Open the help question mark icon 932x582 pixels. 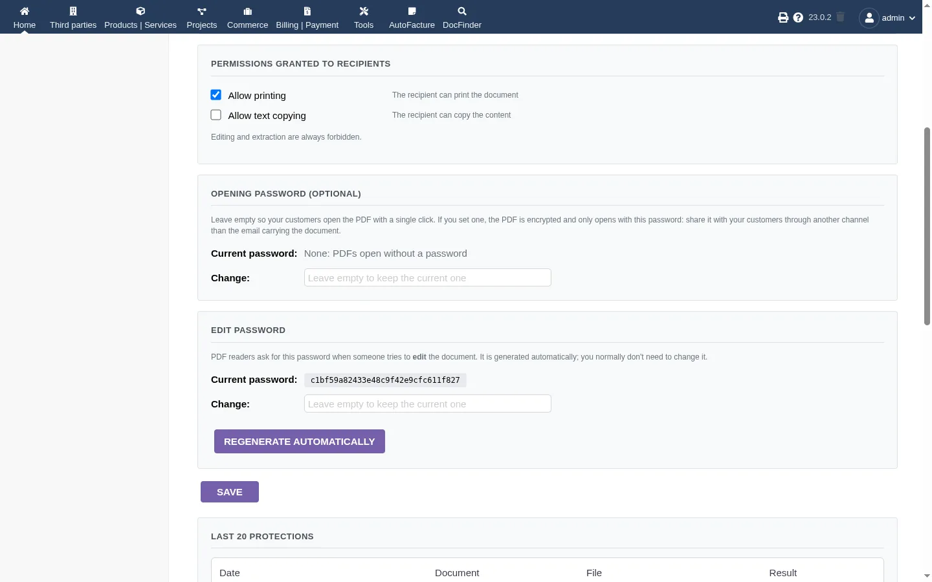798,17
